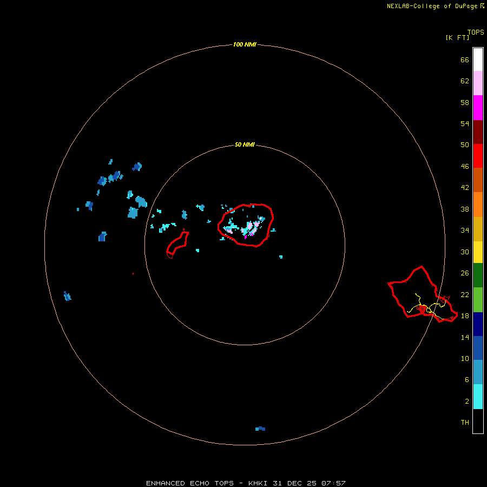Click the 100 NMI range ring label

(x=245, y=44)
